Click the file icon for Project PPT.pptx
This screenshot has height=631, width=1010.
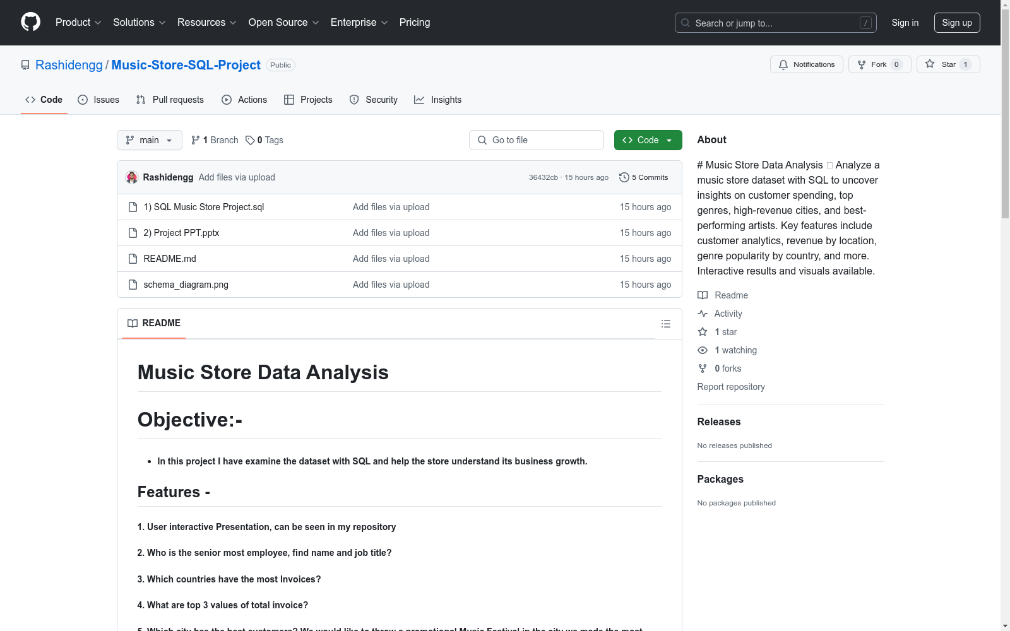click(x=133, y=233)
